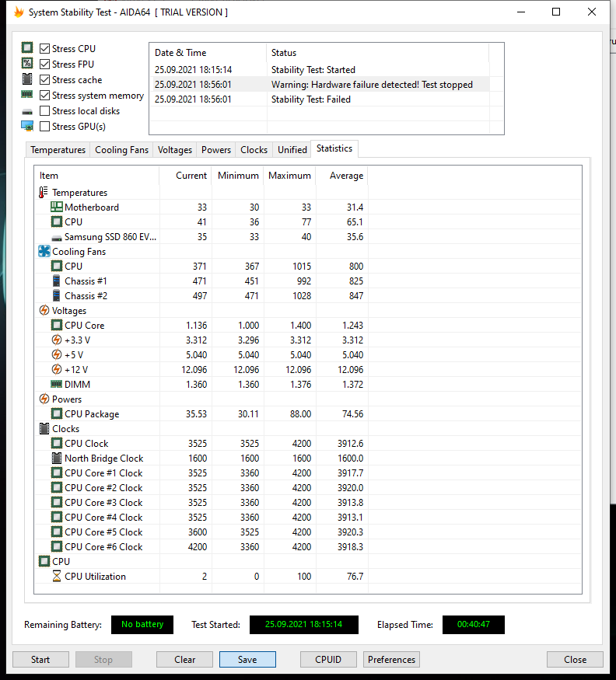Enable the Stress GPU(s) checkbox
The image size is (616, 680).
tap(44, 127)
